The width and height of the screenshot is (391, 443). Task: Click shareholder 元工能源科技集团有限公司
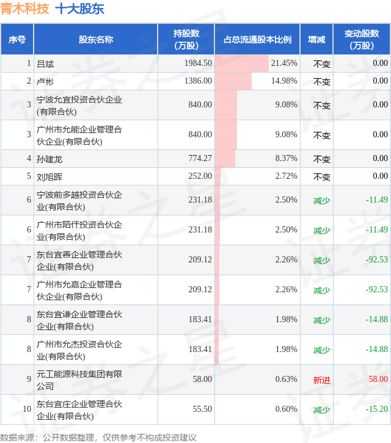pyautogui.click(x=79, y=380)
